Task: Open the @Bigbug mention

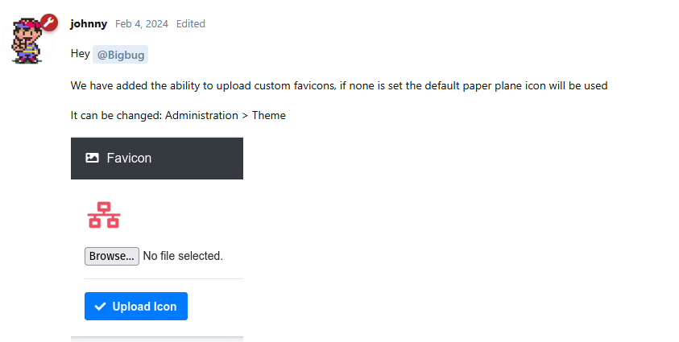Action: (120, 55)
